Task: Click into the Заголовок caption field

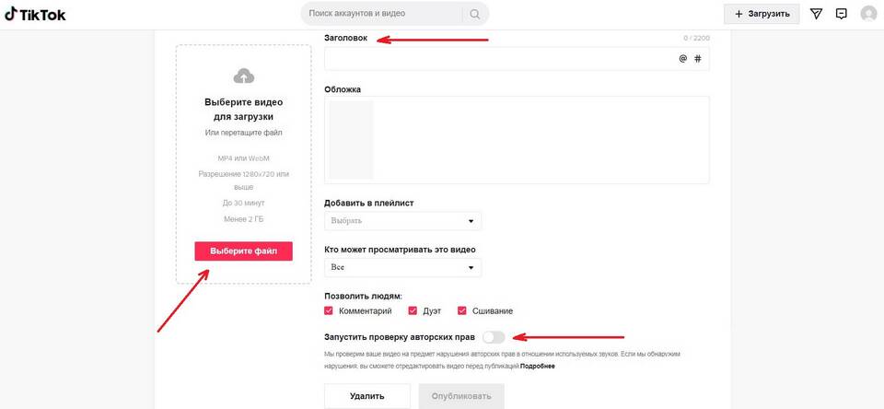Action: pos(501,59)
